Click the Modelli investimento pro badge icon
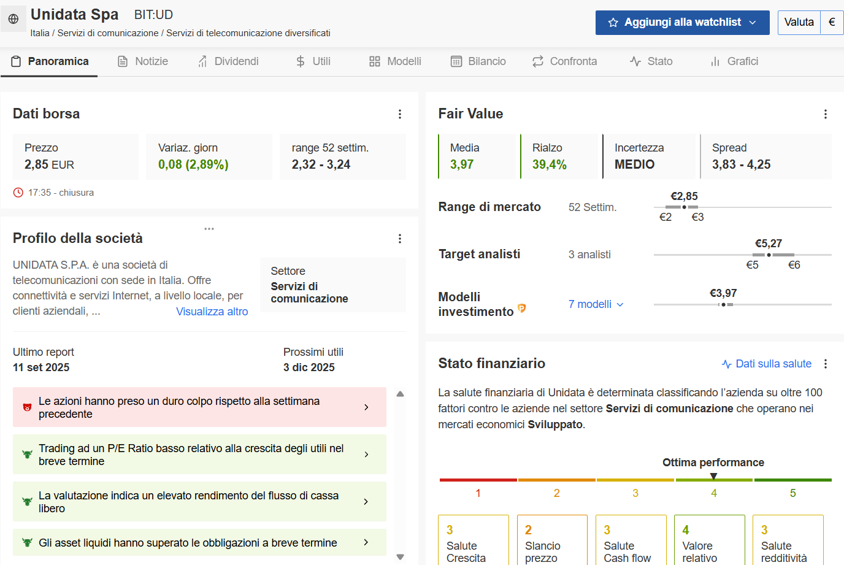The image size is (844, 565). 521,308
